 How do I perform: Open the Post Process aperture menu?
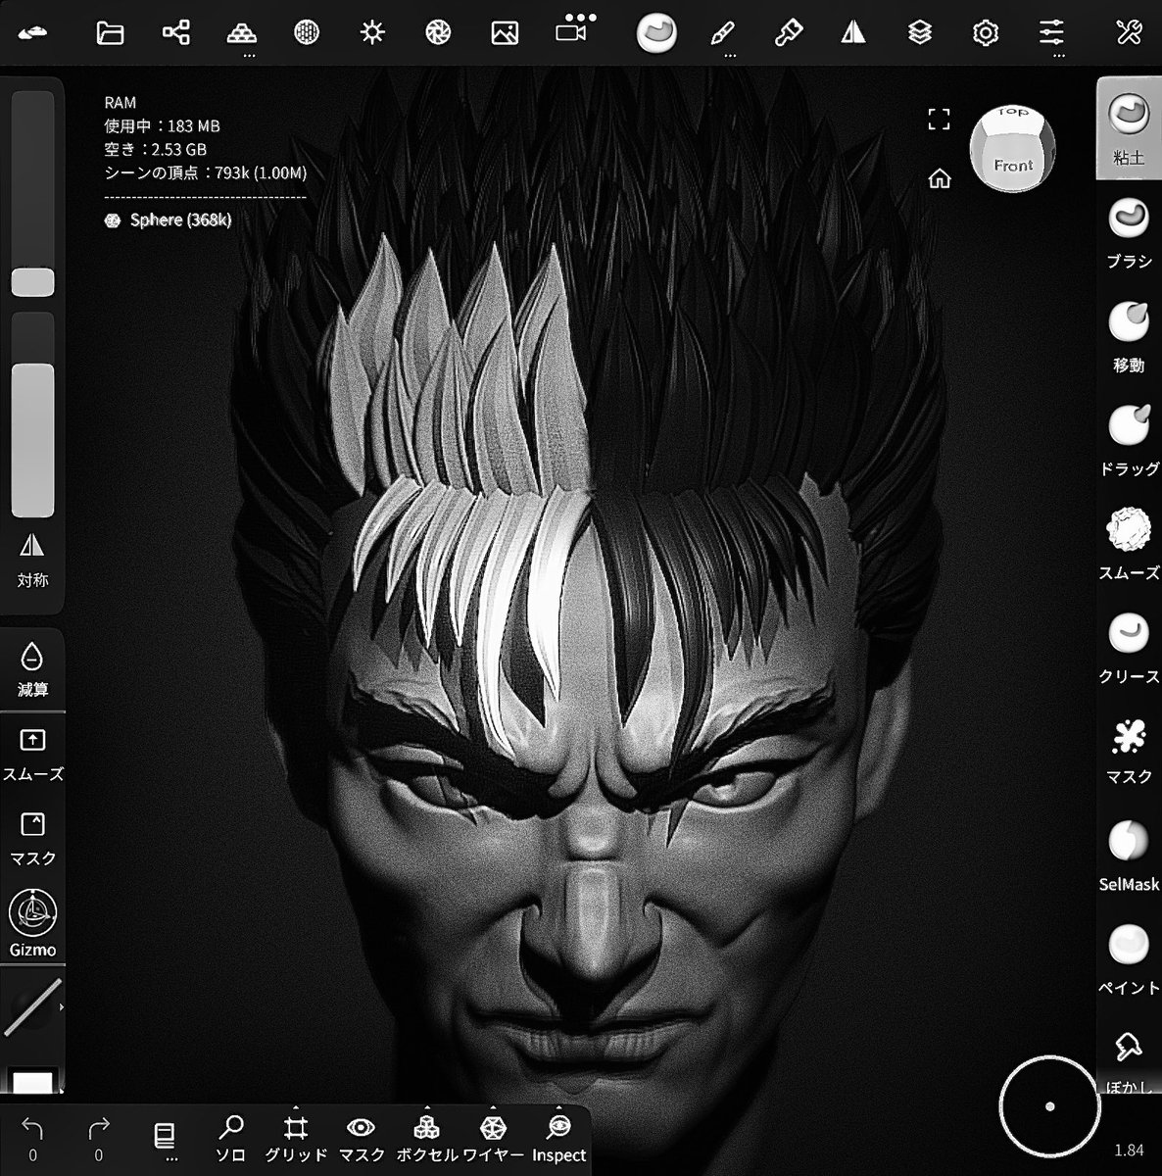click(x=438, y=33)
